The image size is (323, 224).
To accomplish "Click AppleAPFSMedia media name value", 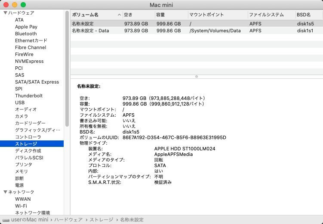I will click(x=173, y=154).
